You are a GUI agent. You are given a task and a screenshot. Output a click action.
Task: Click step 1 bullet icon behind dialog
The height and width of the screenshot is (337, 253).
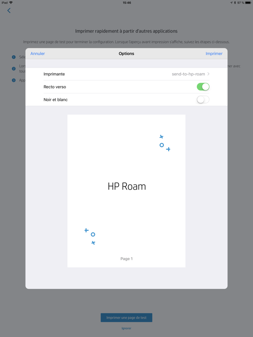(x=14, y=57)
